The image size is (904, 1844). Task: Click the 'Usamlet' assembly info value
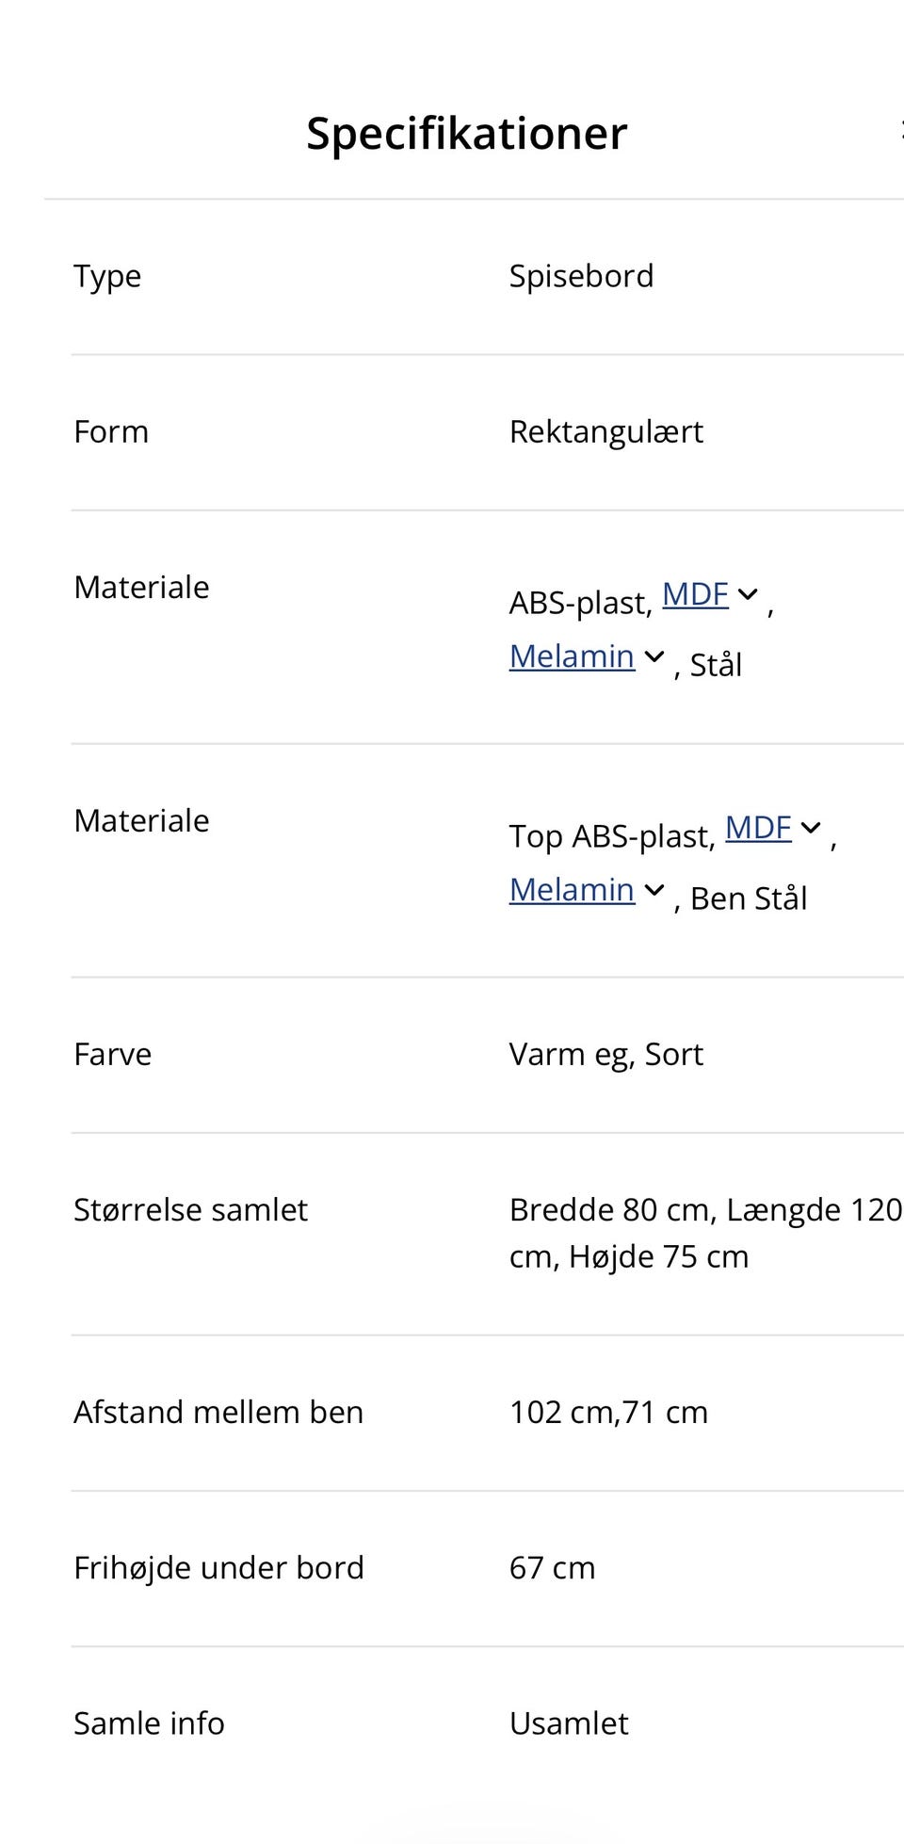click(569, 1723)
